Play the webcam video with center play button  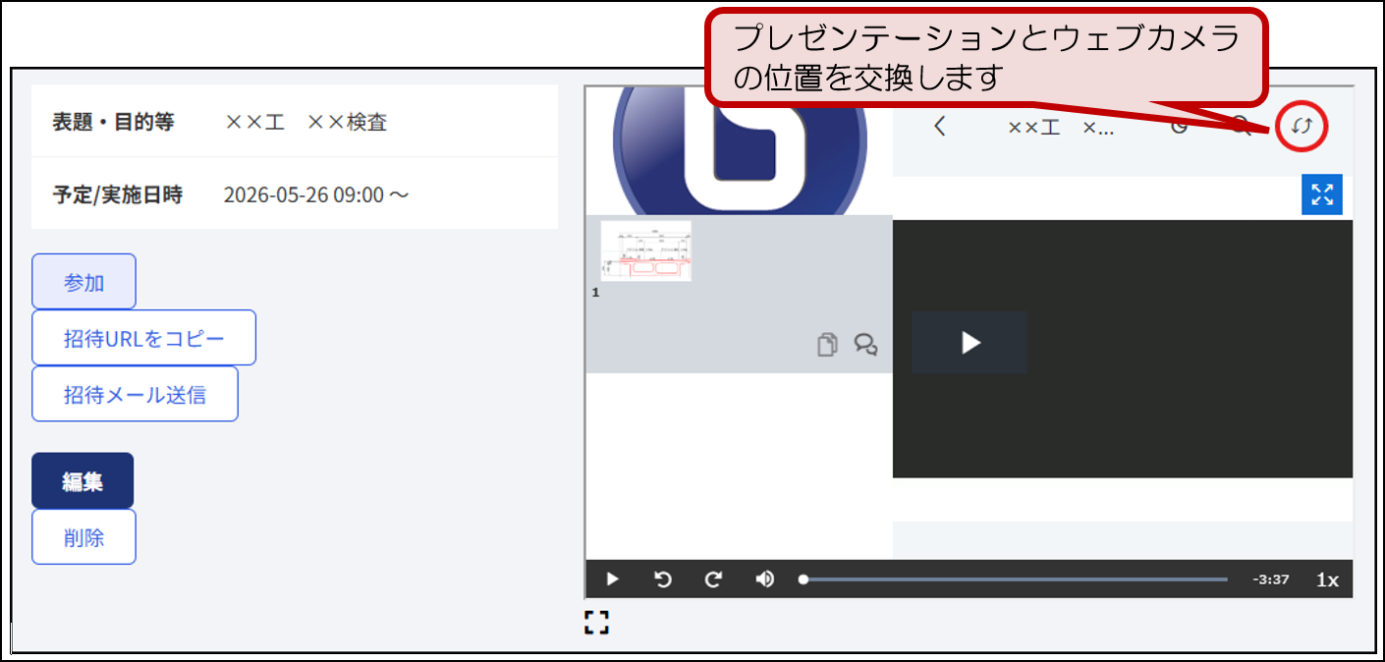969,342
